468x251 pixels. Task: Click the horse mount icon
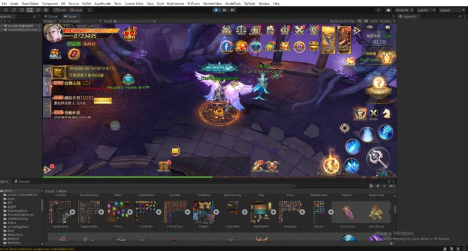[386, 114]
